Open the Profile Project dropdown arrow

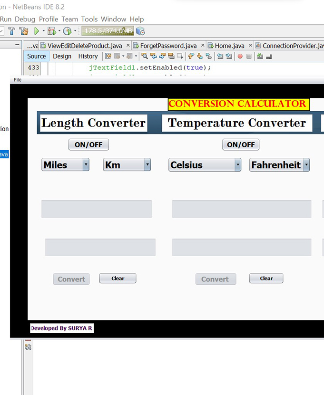(75, 31)
